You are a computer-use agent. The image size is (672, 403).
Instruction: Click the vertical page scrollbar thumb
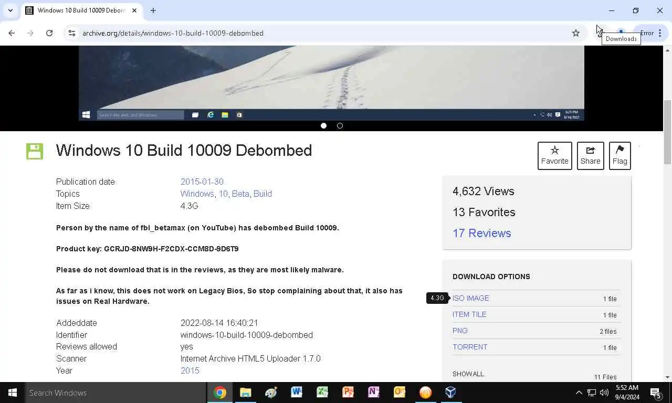(x=667, y=132)
